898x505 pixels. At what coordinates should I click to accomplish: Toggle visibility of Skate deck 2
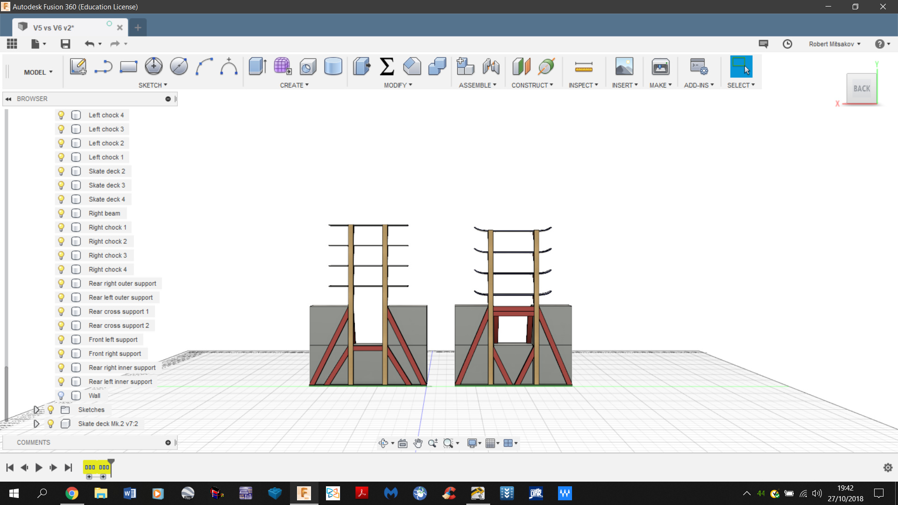click(61, 171)
